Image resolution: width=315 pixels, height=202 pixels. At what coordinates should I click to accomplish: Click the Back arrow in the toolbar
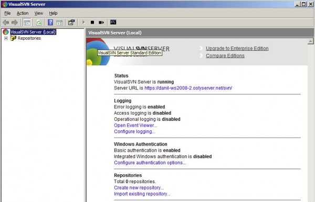(6, 23)
